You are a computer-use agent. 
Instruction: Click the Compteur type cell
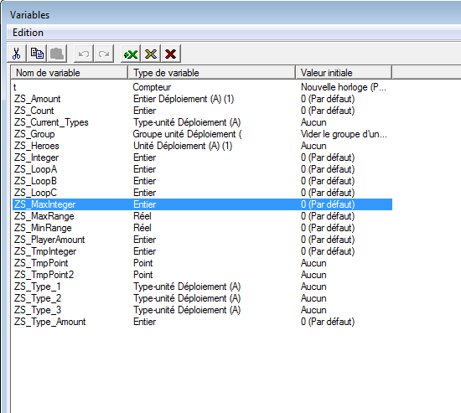pyautogui.click(x=152, y=87)
